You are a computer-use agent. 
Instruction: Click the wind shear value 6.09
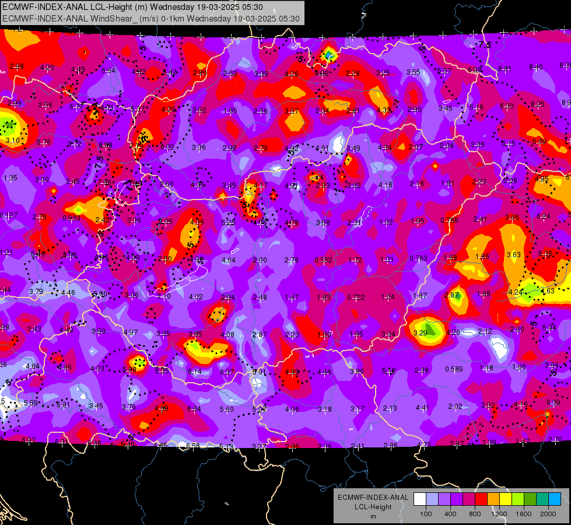553,402
